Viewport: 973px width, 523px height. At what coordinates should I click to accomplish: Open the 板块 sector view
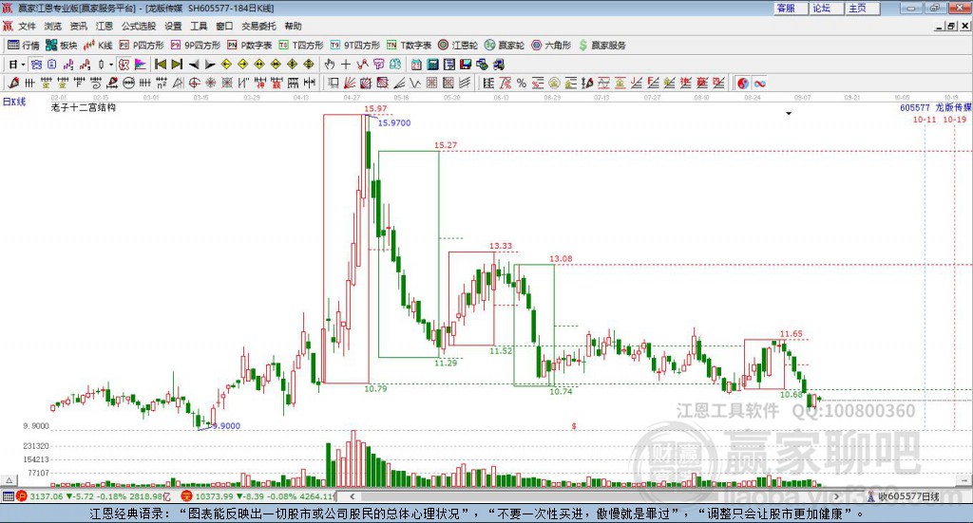tap(61, 46)
